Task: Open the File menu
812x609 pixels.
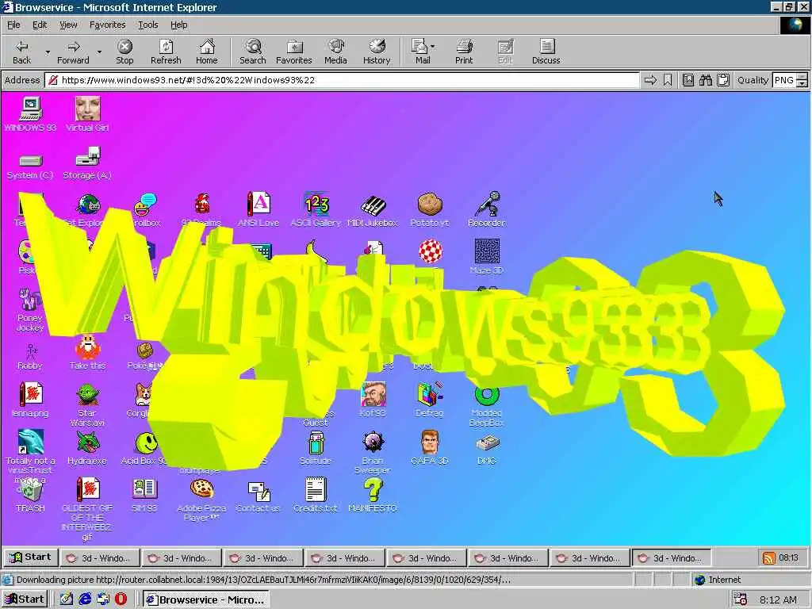Action: [13, 25]
